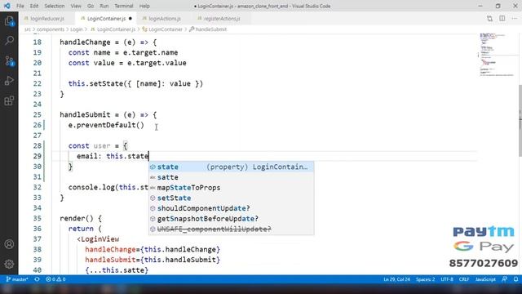This screenshot has width=522, height=294.
Task: Switch to the loginReducer.js tab
Action: (47, 19)
